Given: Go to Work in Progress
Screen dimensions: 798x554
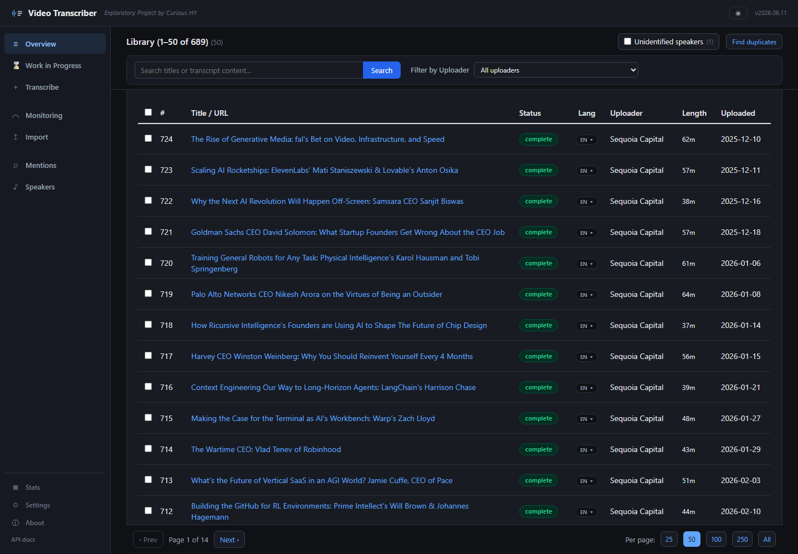Looking at the screenshot, I should click(x=55, y=65).
